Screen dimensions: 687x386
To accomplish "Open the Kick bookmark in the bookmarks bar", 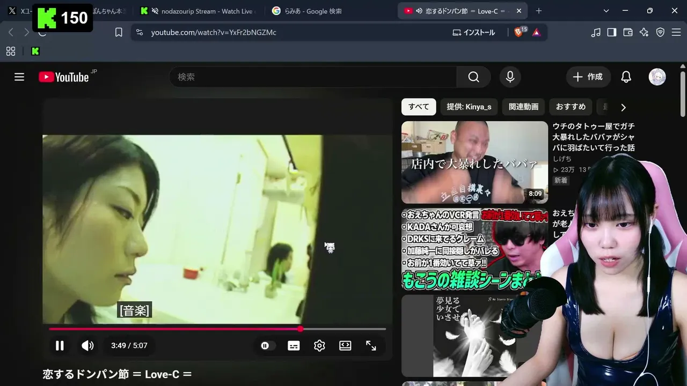I will [x=35, y=51].
